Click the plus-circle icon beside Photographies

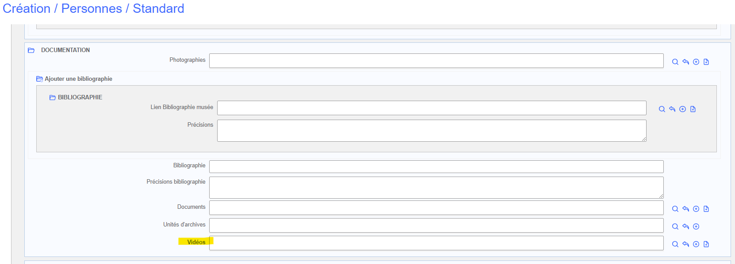[696, 62]
